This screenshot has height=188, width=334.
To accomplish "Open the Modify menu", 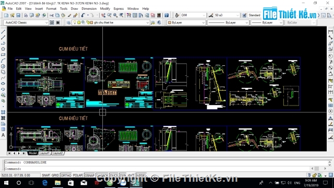I will coord(105,9).
